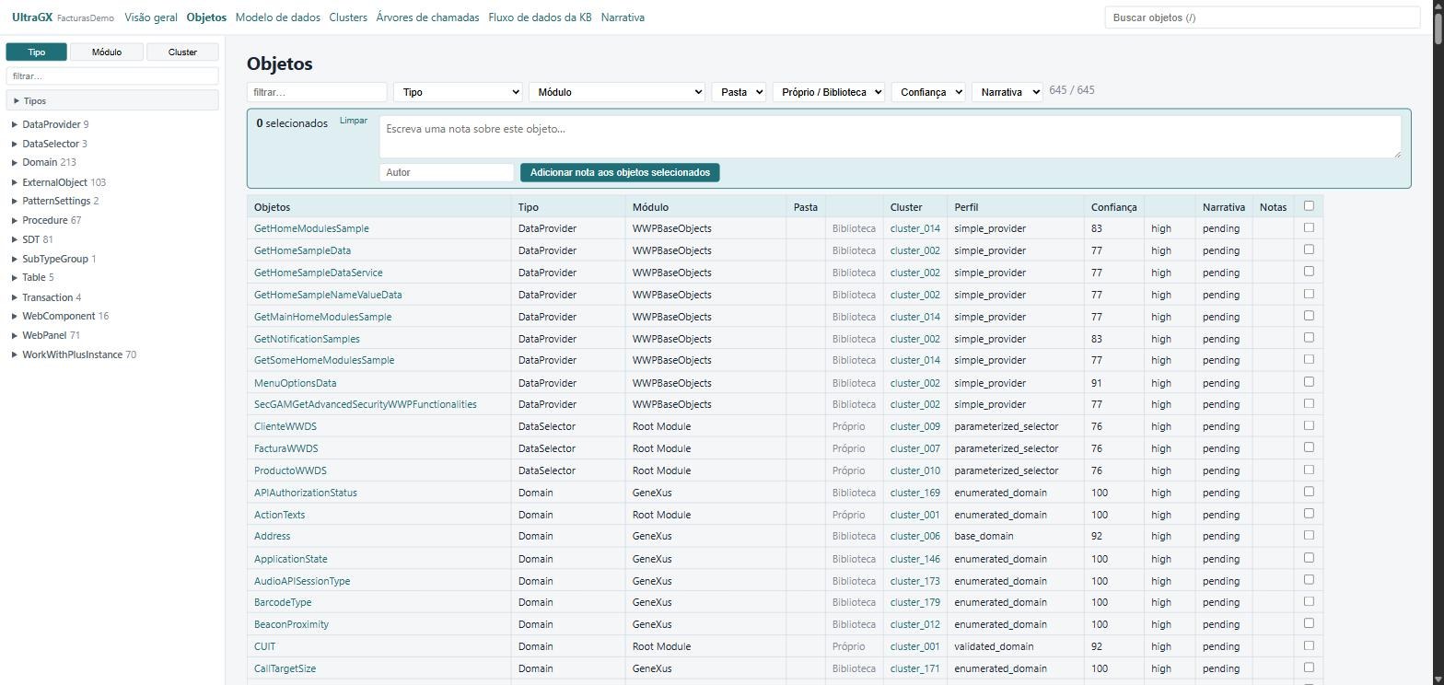Open Fluxo de dados da KB
Image resolution: width=1444 pixels, height=685 pixels.
tap(540, 17)
